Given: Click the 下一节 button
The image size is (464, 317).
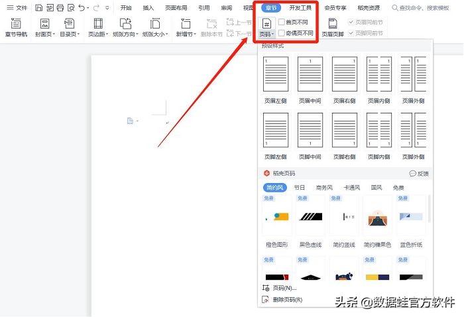Looking at the screenshot, I should click(239, 33).
